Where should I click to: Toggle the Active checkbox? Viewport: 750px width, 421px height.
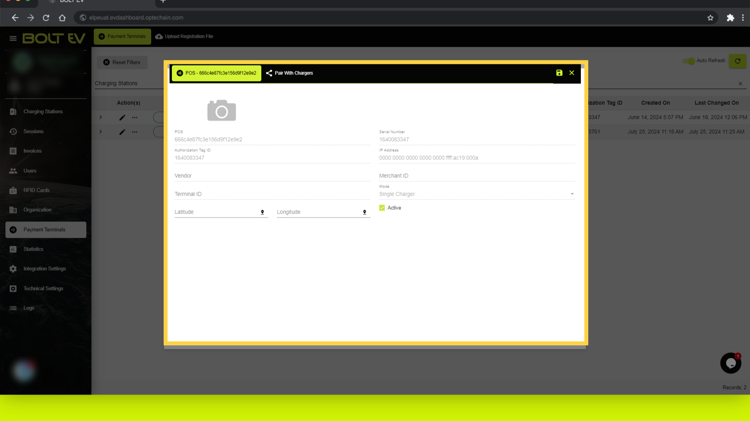coord(382,208)
